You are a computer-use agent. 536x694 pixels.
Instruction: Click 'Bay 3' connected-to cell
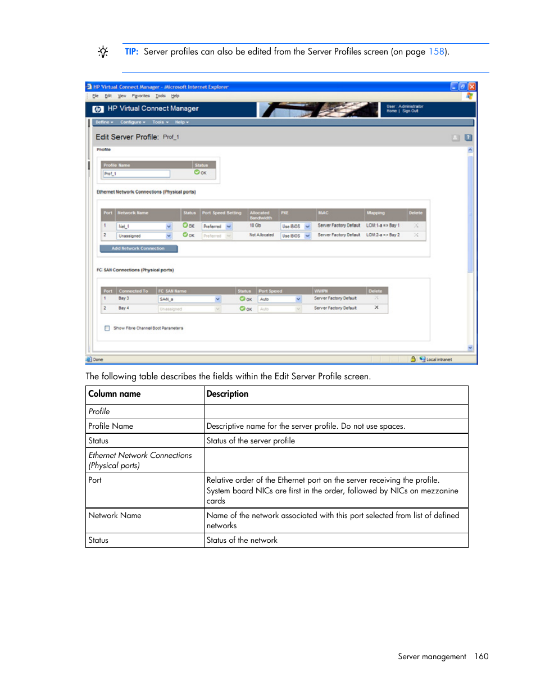124,298
